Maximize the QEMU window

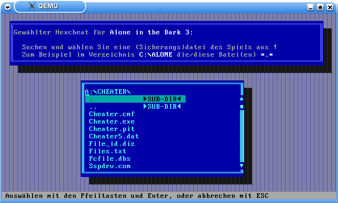[320, 7]
